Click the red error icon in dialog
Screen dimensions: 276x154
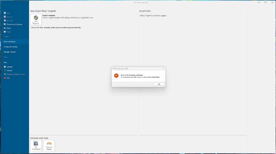pos(116,75)
